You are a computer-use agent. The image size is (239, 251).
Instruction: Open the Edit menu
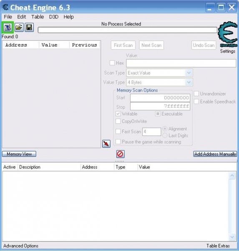(x=22, y=17)
